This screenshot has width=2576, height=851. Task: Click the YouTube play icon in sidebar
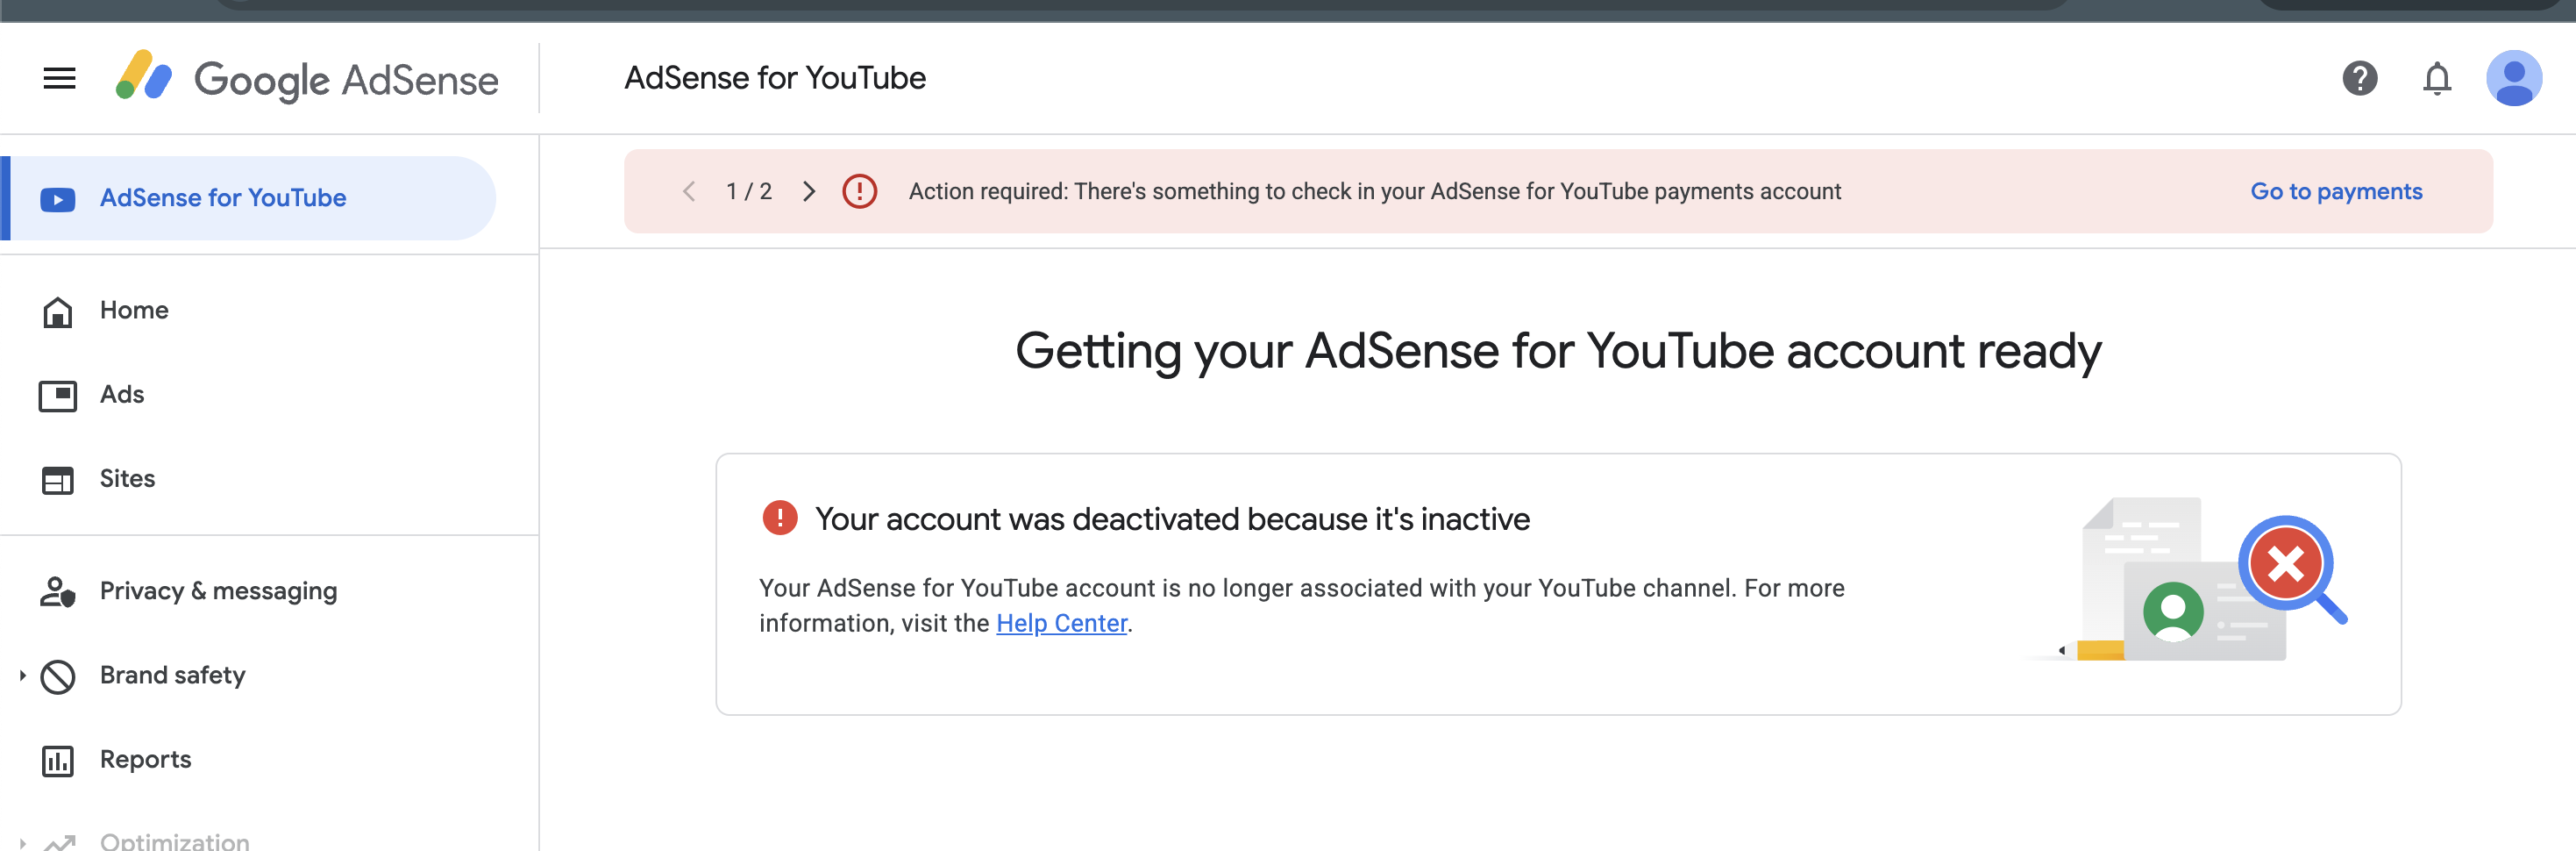pyautogui.click(x=58, y=199)
